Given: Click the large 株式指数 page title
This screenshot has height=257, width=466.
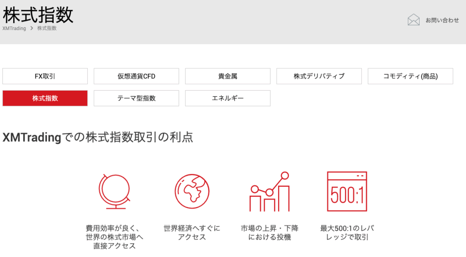Looking at the screenshot, I should 38,15.
